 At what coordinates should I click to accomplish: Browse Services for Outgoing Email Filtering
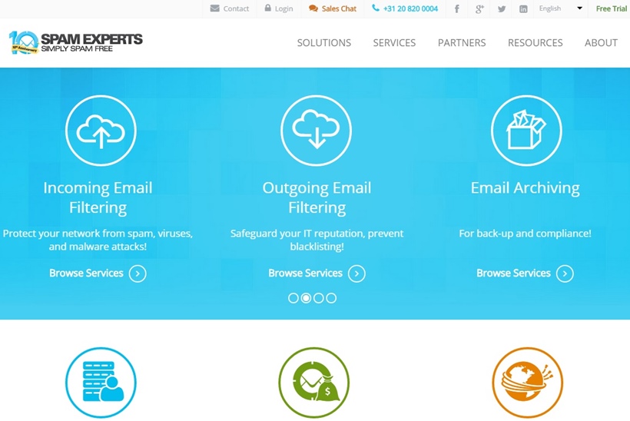click(x=305, y=273)
